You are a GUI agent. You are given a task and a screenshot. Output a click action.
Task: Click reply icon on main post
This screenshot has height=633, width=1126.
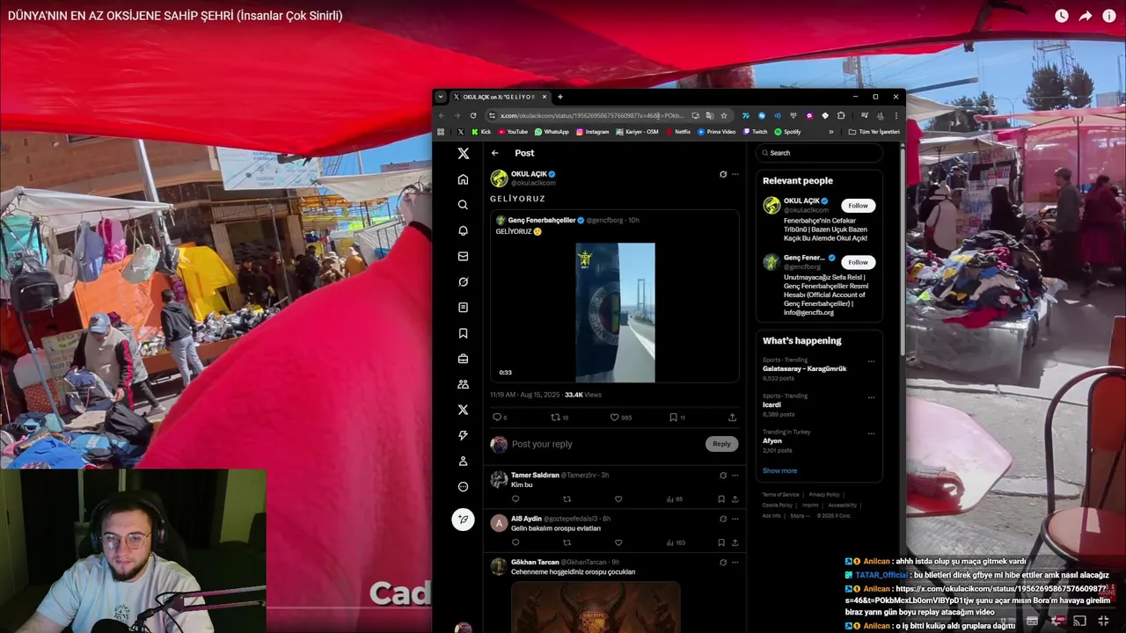496,418
